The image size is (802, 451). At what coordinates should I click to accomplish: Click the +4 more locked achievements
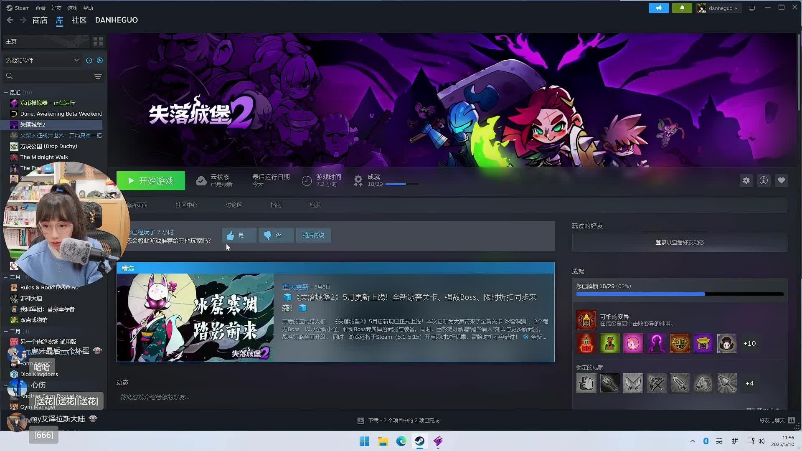[750, 383]
